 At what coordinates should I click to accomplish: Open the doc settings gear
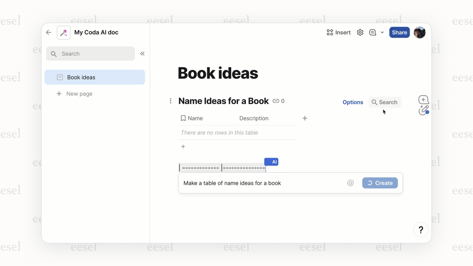[360, 32]
